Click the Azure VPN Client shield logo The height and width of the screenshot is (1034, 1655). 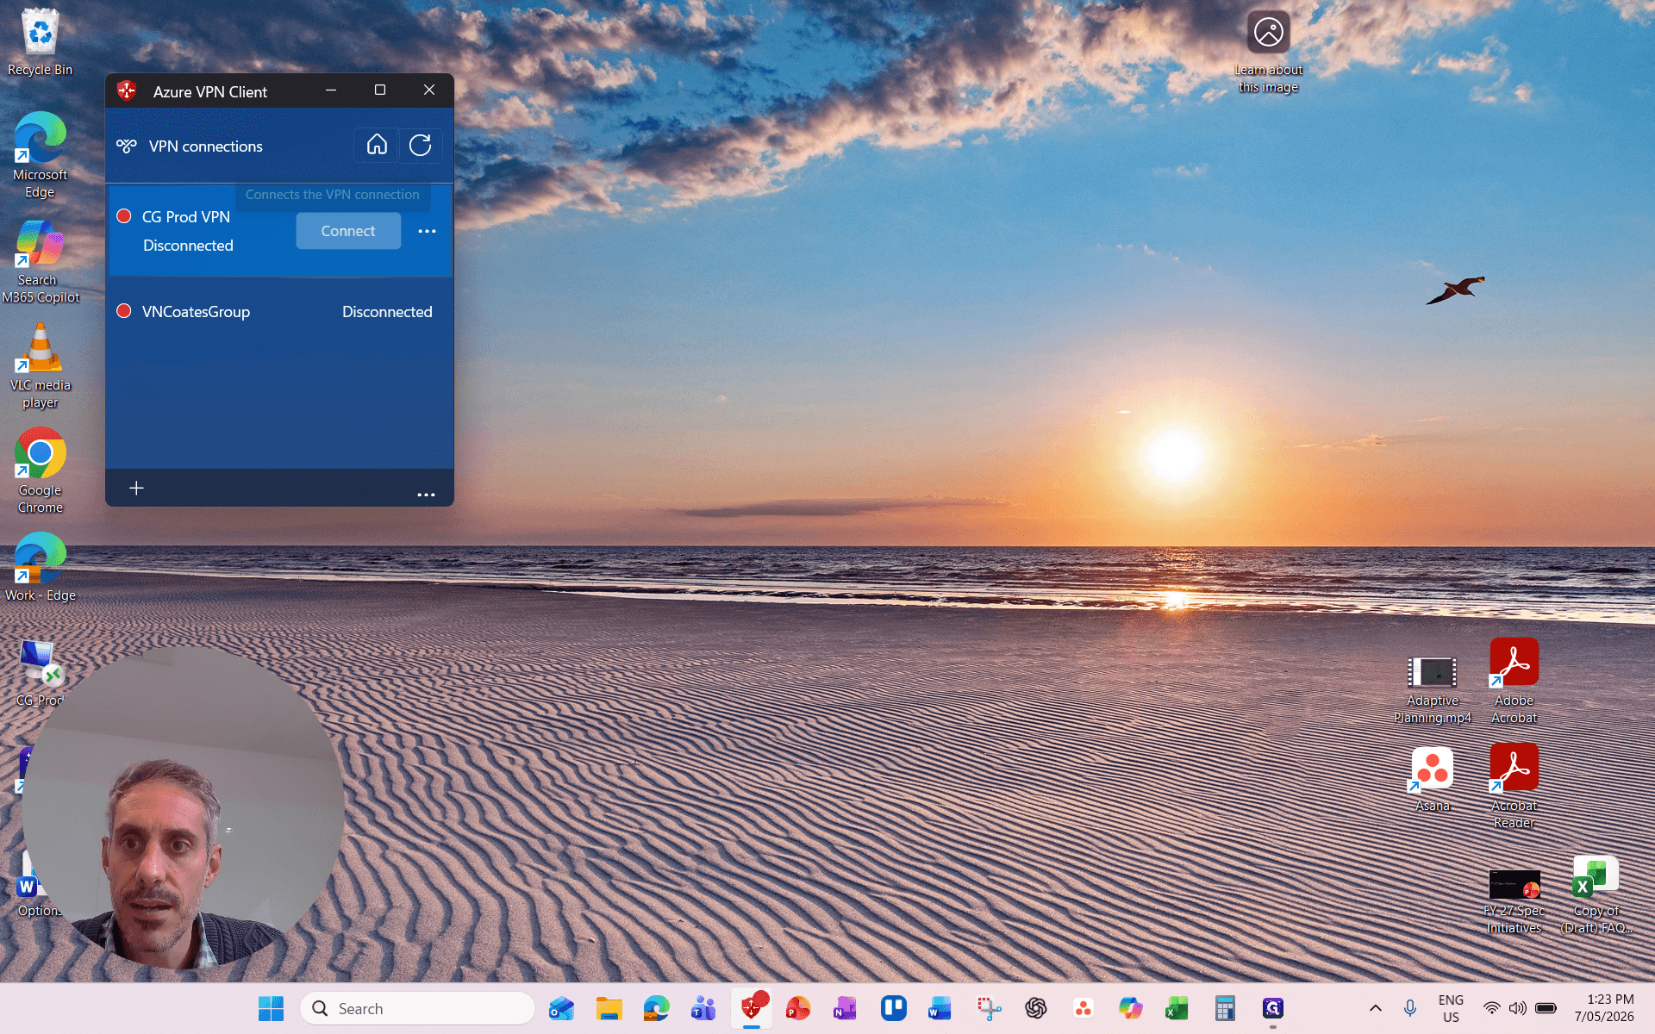click(128, 90)
